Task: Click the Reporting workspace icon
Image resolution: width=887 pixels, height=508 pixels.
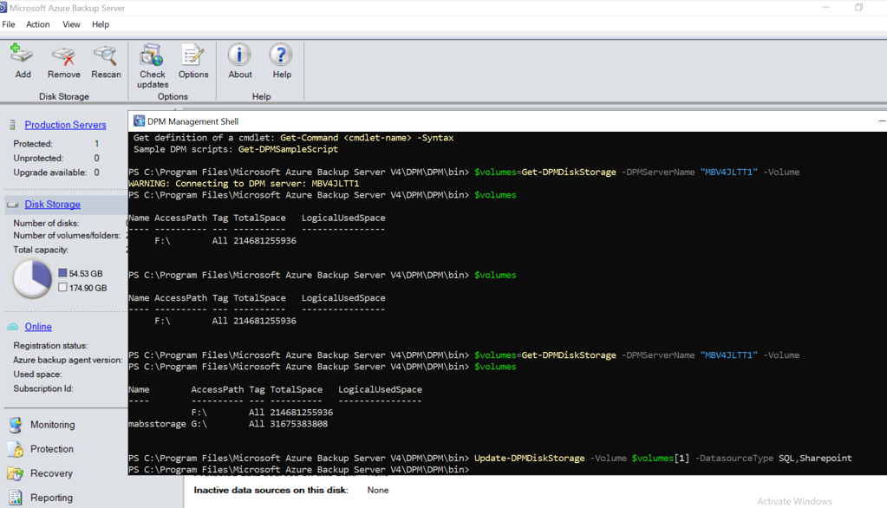Action: (x=16, y=498)
